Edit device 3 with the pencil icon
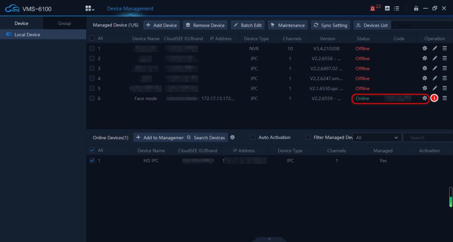 coord(435,68)
